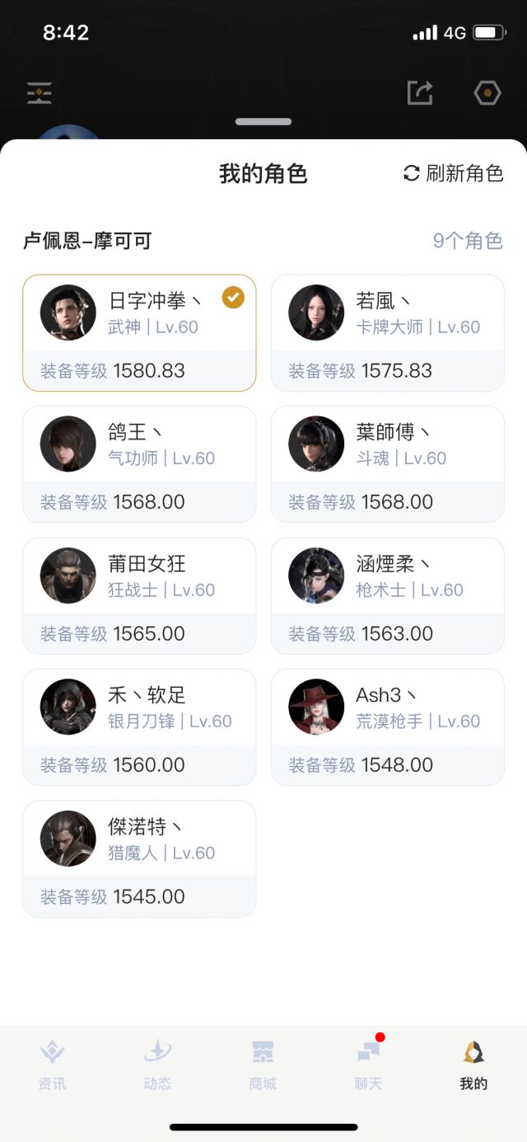527x1142 pixels.
Task: Open the filter icon in the top-left corner
Action: [x=39, y=93]
